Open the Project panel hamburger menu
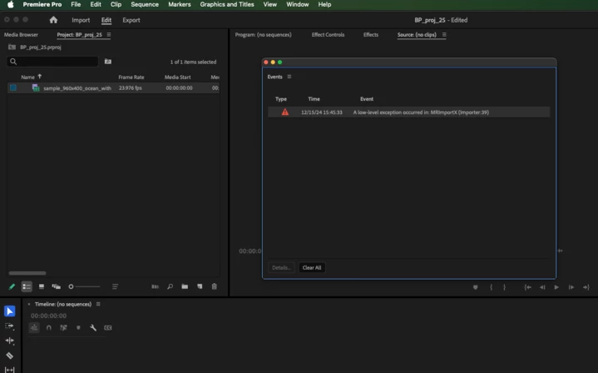The width and height of the screenshot is (598, 373). point(109,34)
